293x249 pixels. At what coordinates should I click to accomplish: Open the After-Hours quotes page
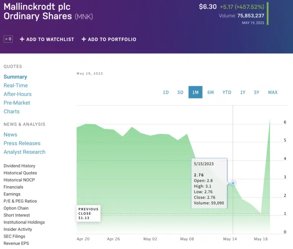coord(18,94)
